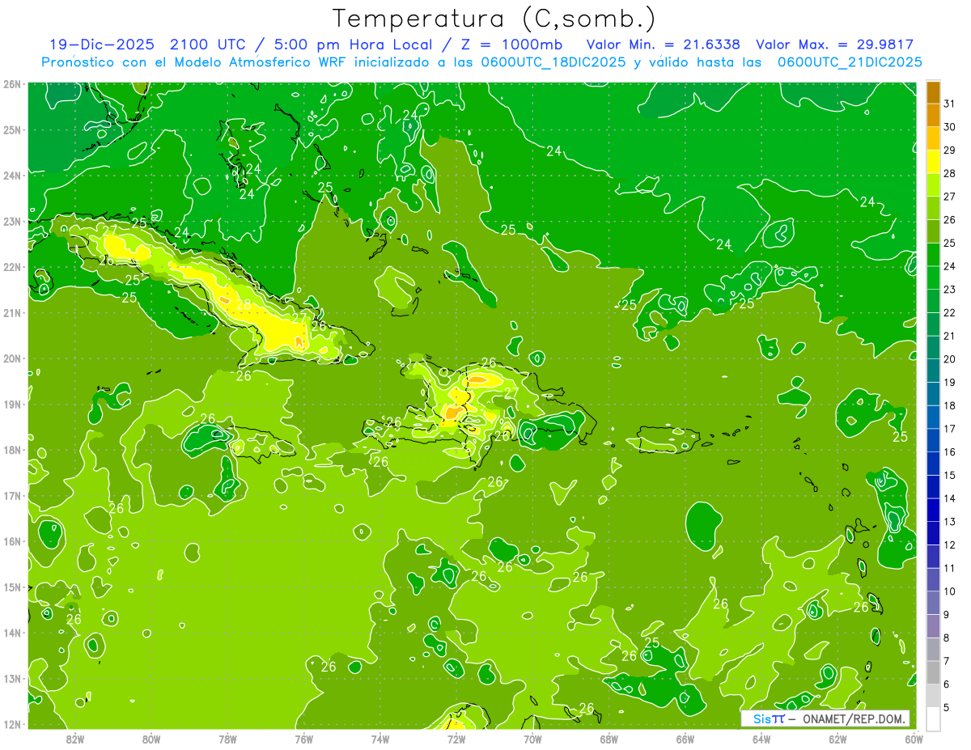This screenshot has height=750, width=971.
Task: Click the "SisPi" logo text
Action: 769,718
